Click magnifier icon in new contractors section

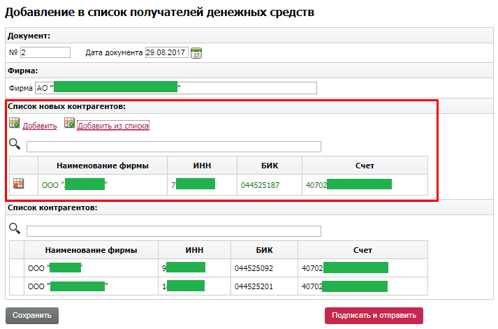pos(15,145)
